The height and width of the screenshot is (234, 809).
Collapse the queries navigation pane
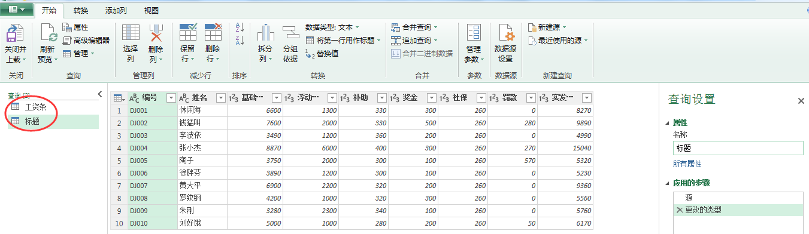[x=100, y=94]
